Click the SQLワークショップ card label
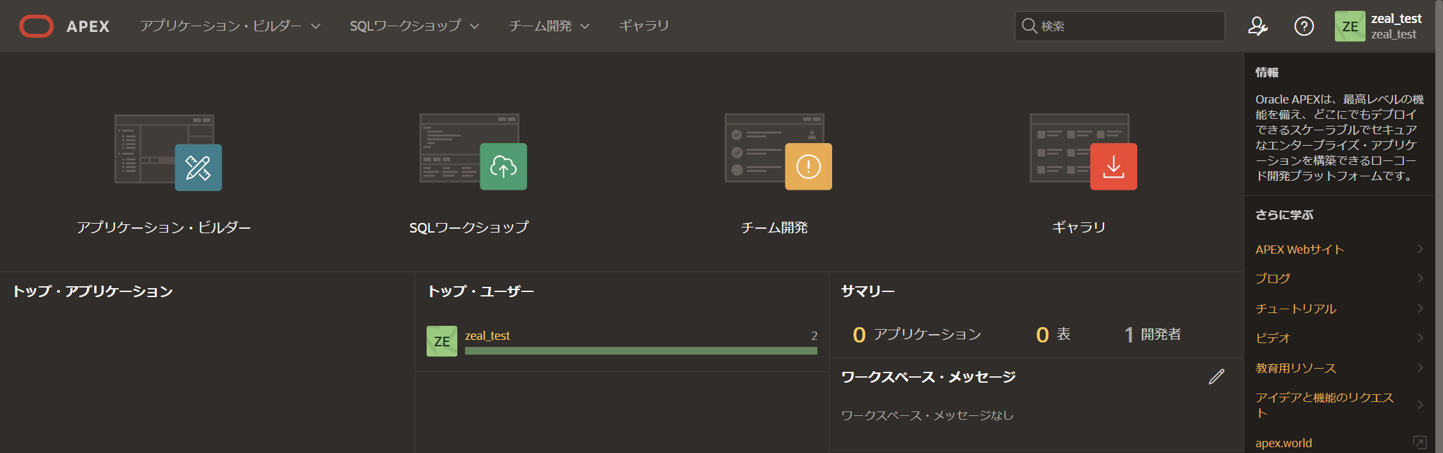This screenshot has height=453, width=1443. [x=469, y=227]
